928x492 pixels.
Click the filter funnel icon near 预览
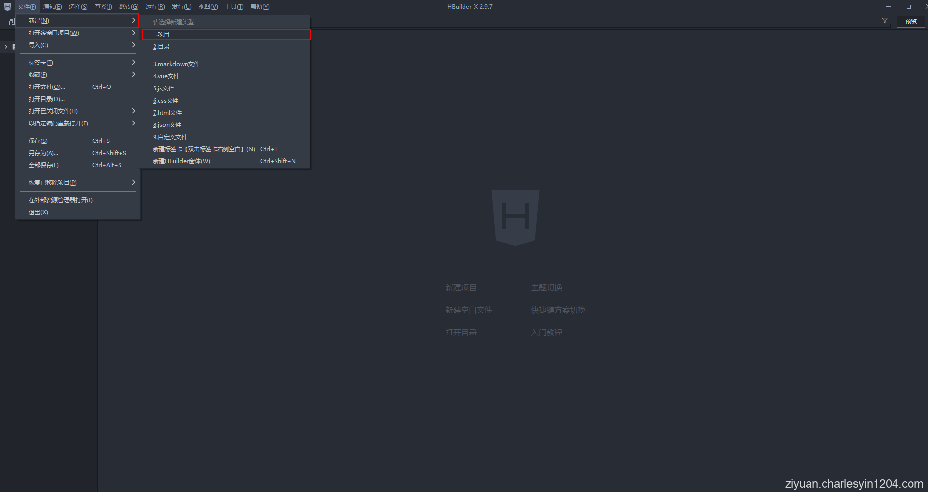[885, 21]
